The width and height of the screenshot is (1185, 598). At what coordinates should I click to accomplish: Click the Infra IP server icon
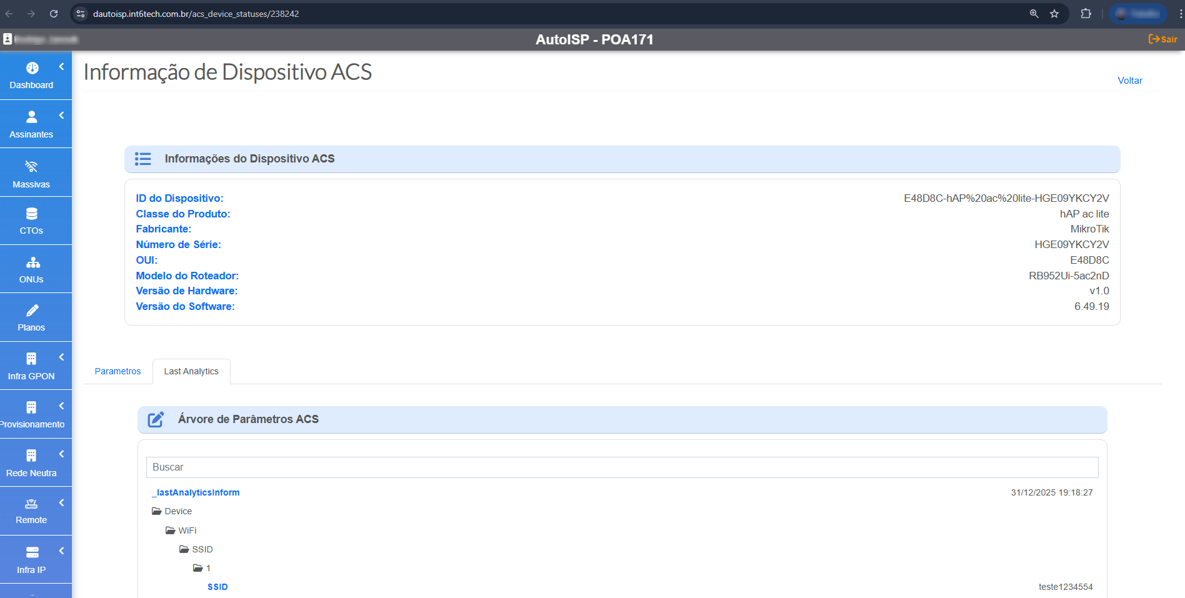(32, 552)
